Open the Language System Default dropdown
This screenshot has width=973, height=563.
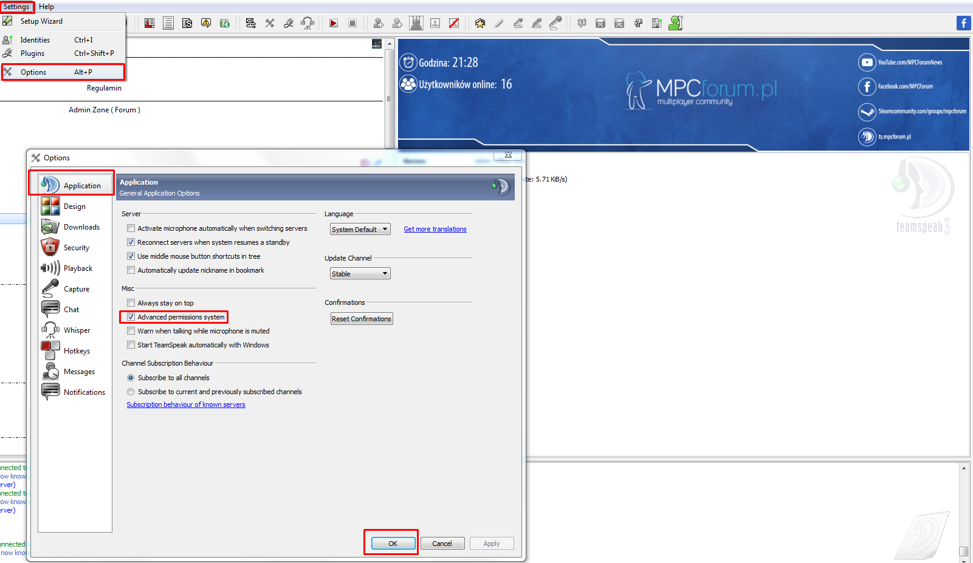pos(360,230)
